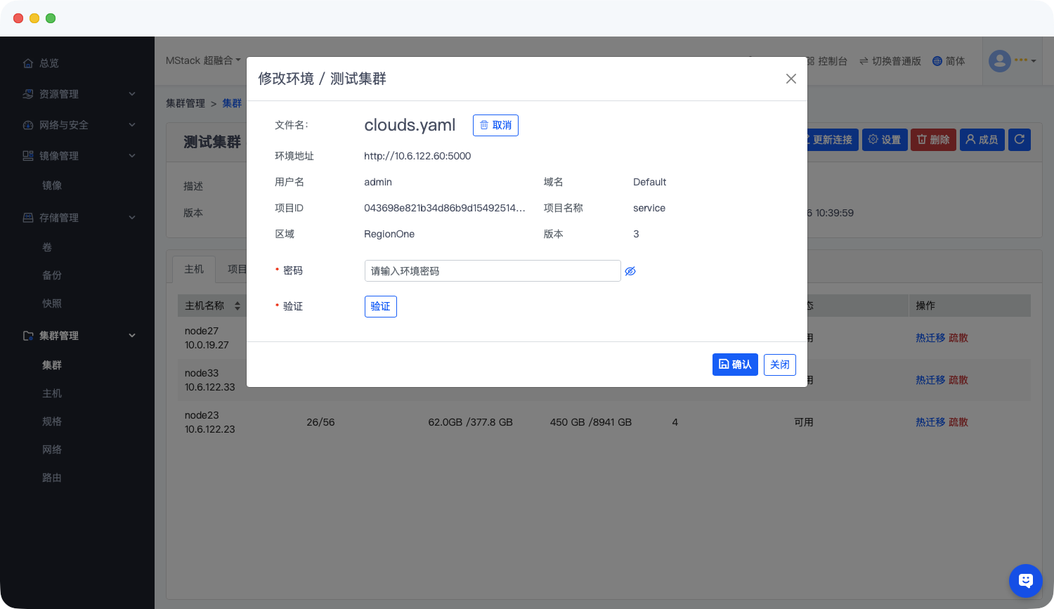Click the 集群管理 folder icon

[28, 336]
